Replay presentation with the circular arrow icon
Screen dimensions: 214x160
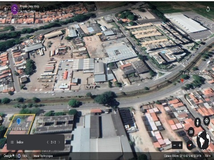(208, 9)
